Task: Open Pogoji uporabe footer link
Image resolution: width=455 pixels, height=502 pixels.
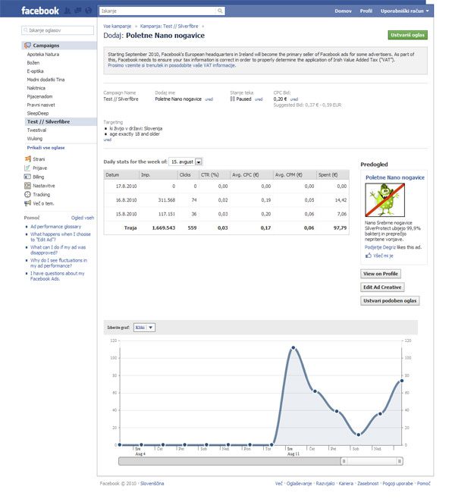Action: [397, 484]
